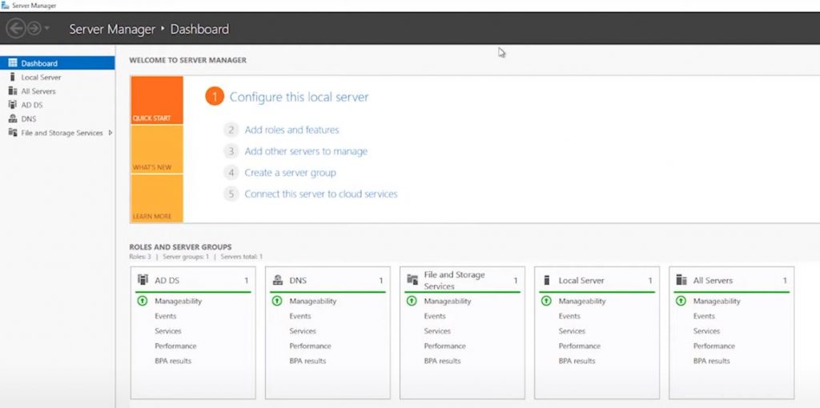
Task: Click All Servers Manageability status icon
Action: tap(681, 301)
